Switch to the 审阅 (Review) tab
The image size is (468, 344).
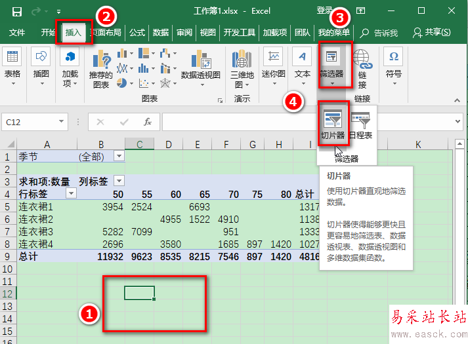coord(184,33)
